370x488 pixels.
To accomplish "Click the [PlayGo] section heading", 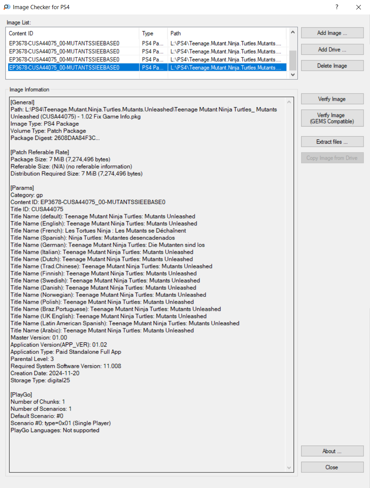I will click(21, 395).
